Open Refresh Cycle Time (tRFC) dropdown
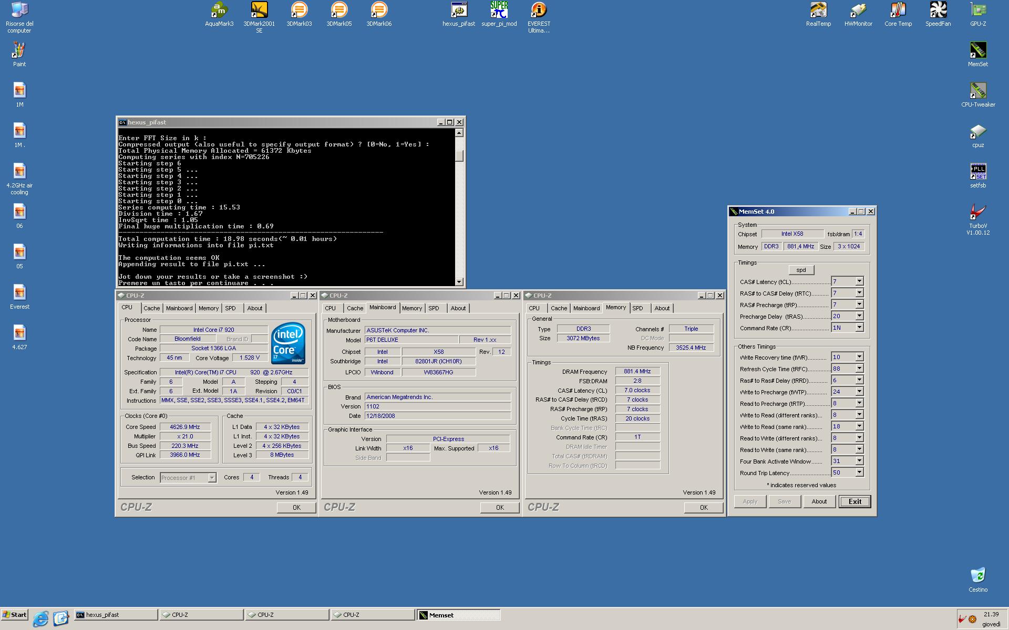The height and width of the screenshot is (630, 1009). point(859,369)
